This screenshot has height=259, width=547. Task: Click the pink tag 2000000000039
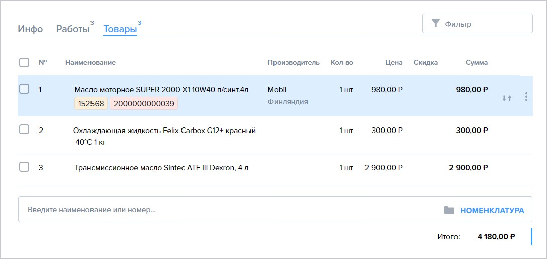[x=144, y=104]
